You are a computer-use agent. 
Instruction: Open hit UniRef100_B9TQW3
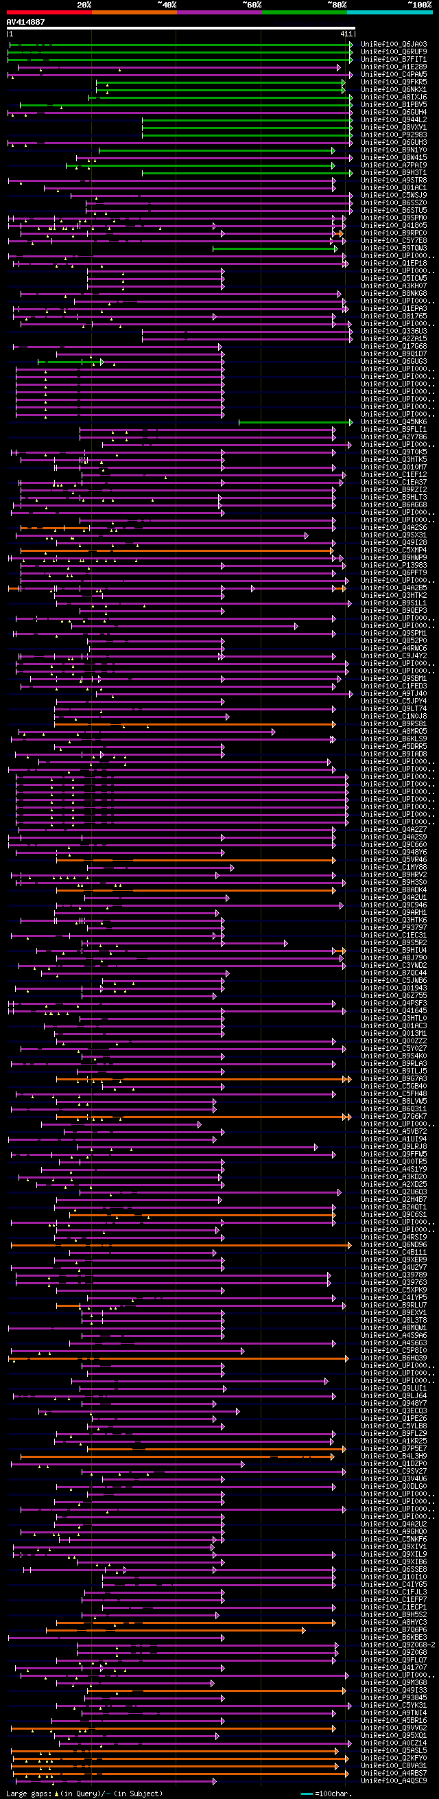tap(394, 248)
